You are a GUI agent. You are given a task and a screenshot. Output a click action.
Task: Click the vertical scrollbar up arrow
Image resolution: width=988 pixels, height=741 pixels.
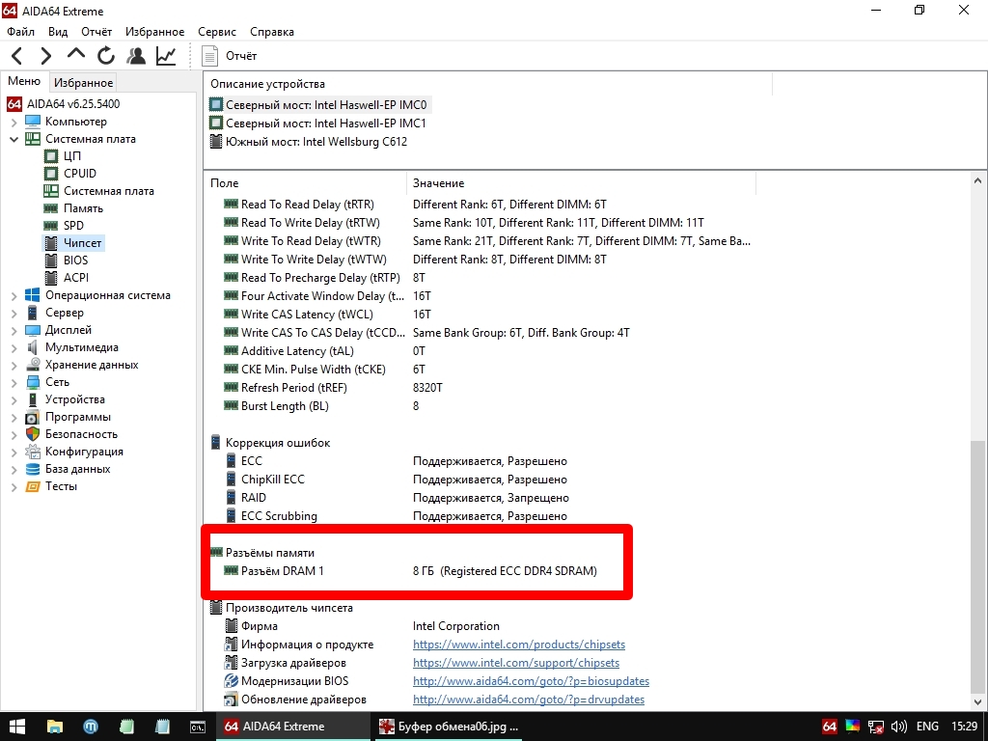[977, 180]
